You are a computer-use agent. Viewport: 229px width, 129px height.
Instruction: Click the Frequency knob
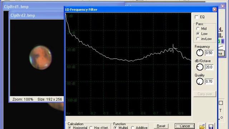(x=200, y=53)
